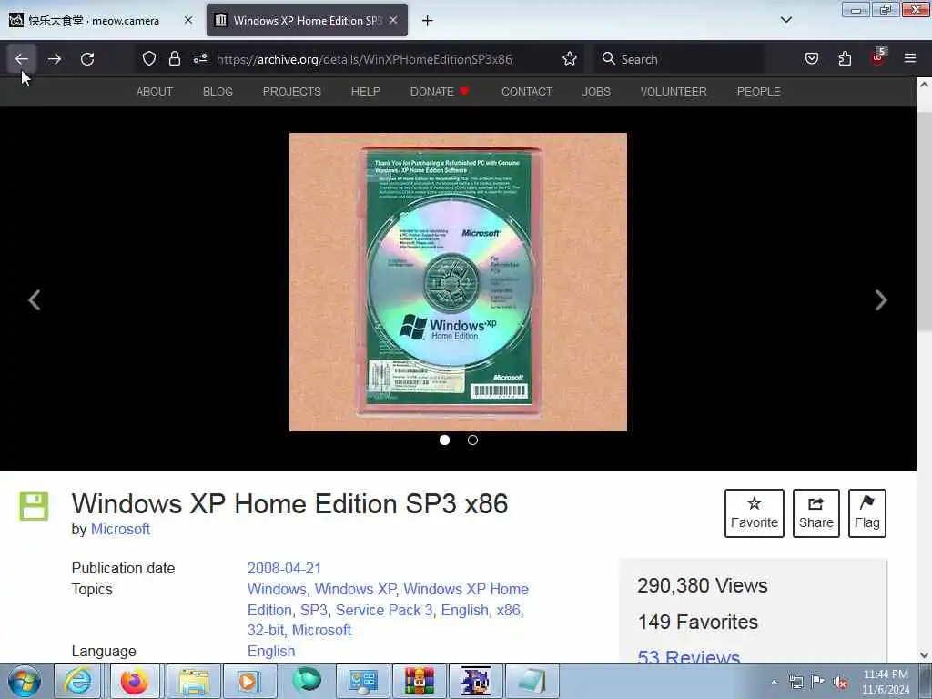Click the page vertical scrollbar thumb

[924, 222]
